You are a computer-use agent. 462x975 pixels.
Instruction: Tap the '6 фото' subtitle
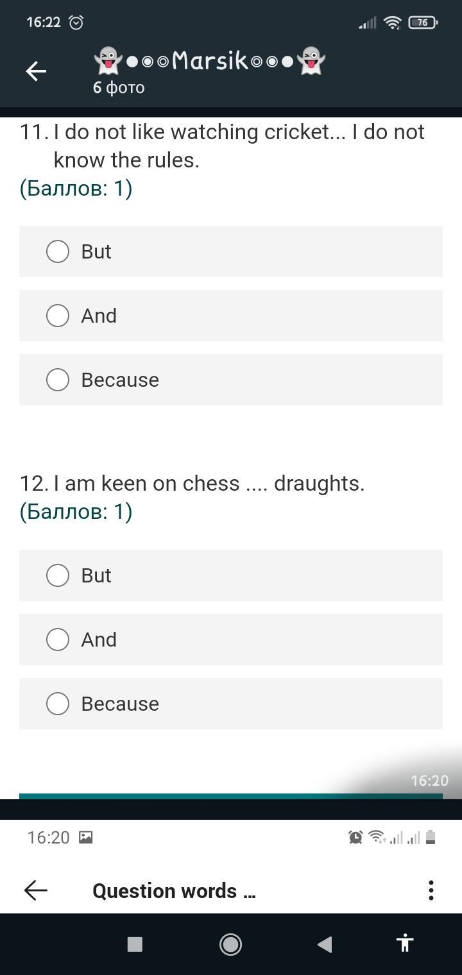[x=119, y=88]
